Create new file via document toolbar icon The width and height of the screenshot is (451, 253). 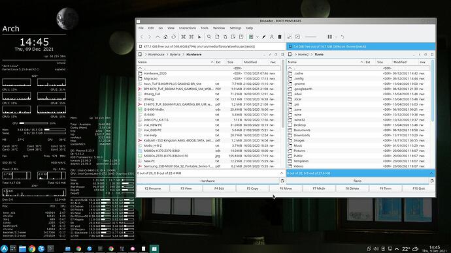(x=217, y=37)
